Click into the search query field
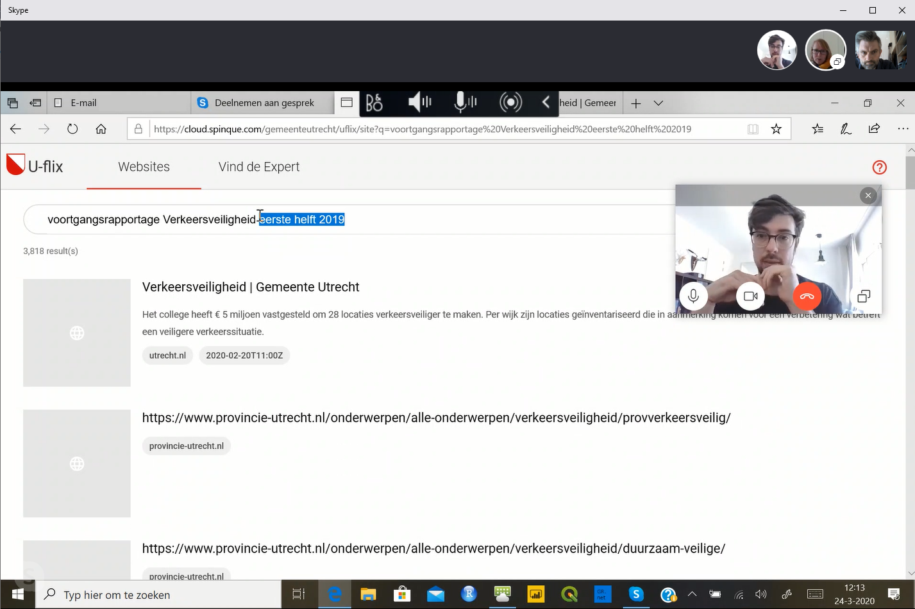Viewport: 915px width, 609px height. [349, 219]
